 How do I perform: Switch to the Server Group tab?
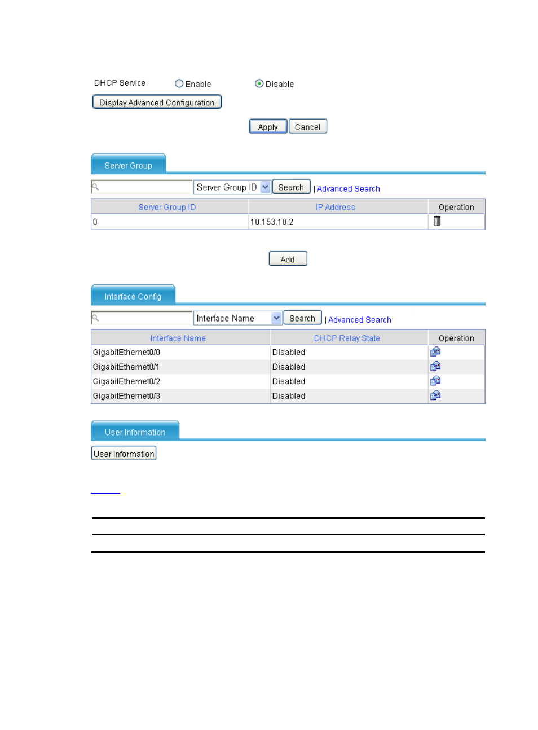[x=129, y=165]
